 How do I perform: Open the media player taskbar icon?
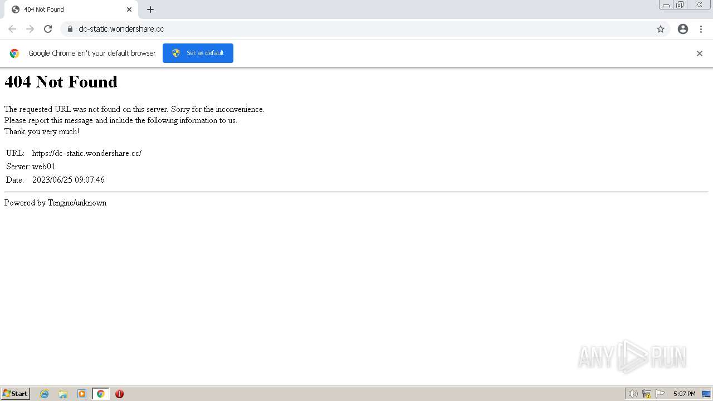tap(82, 394)
